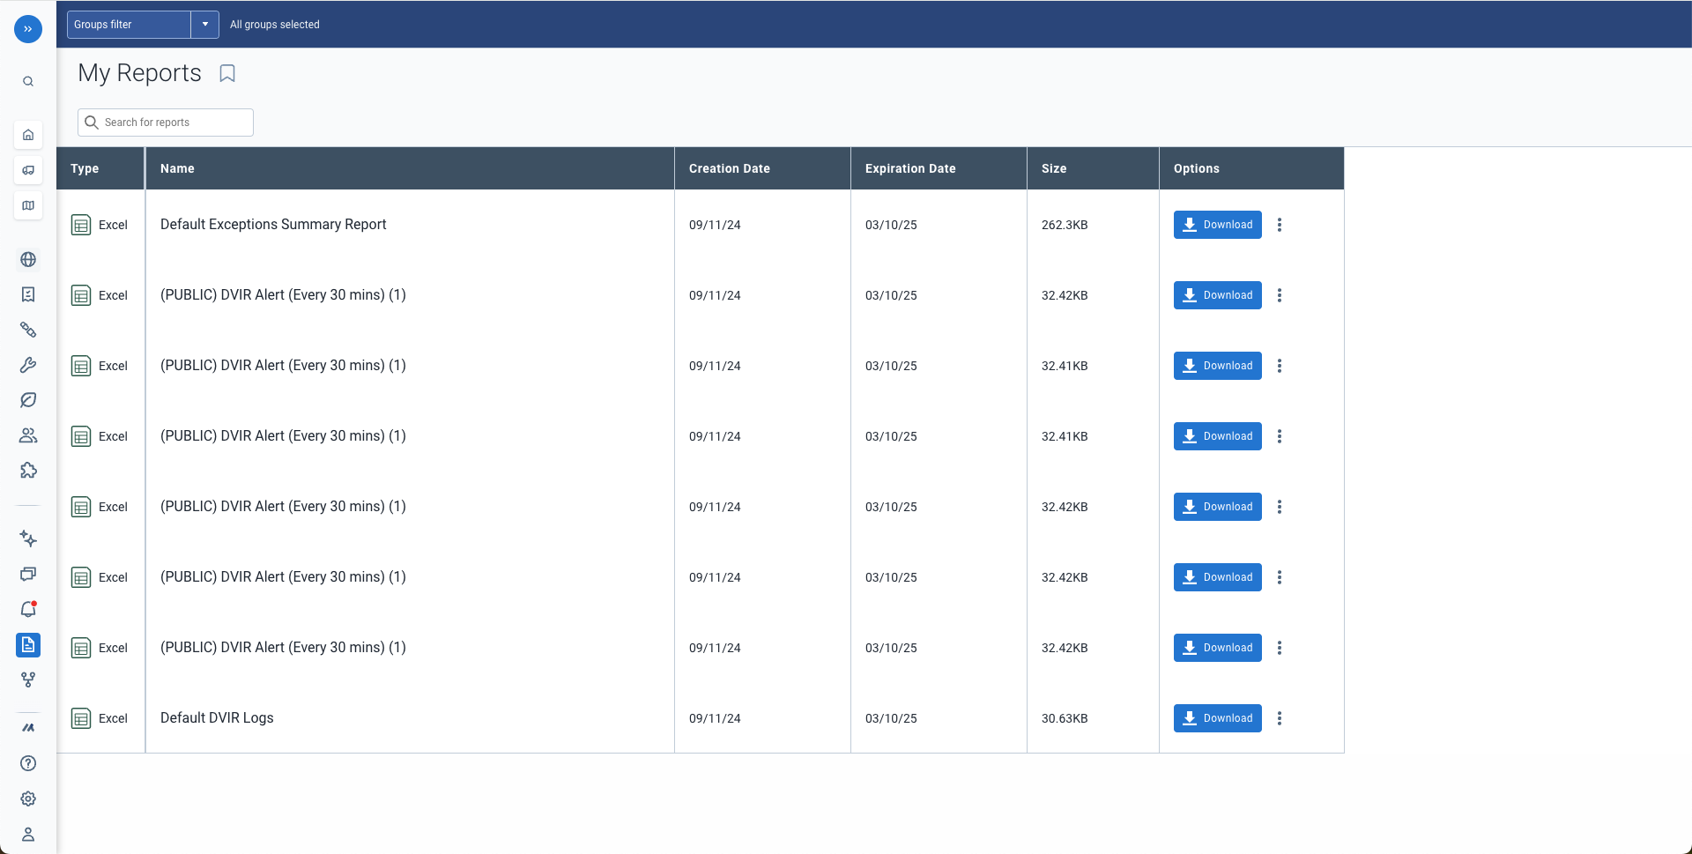Viewport: 1692px width, 854px height.
Task: Open Settings via the gear icon
Action: tap(27, 799)
